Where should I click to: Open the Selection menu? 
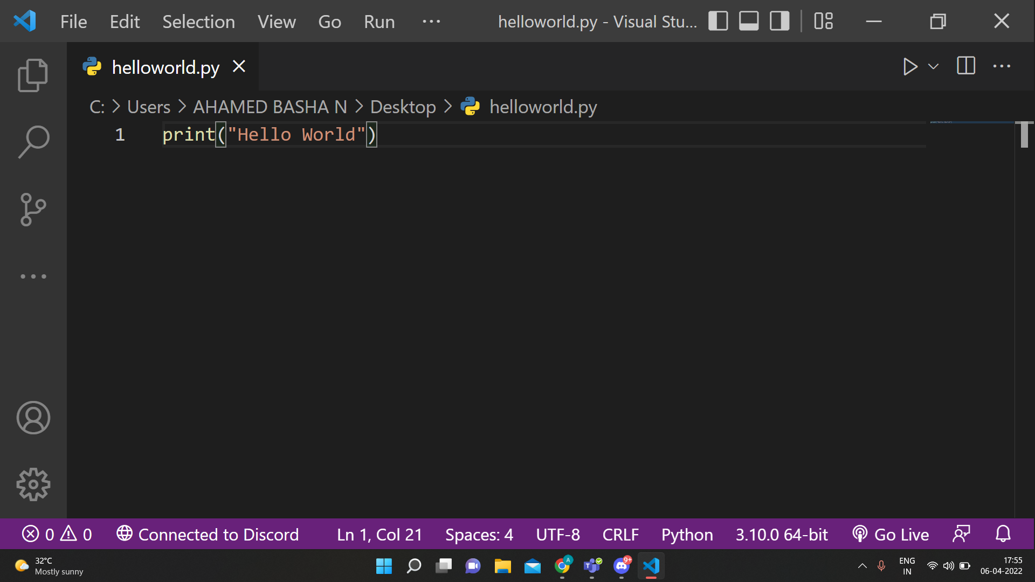click(198, 22)
